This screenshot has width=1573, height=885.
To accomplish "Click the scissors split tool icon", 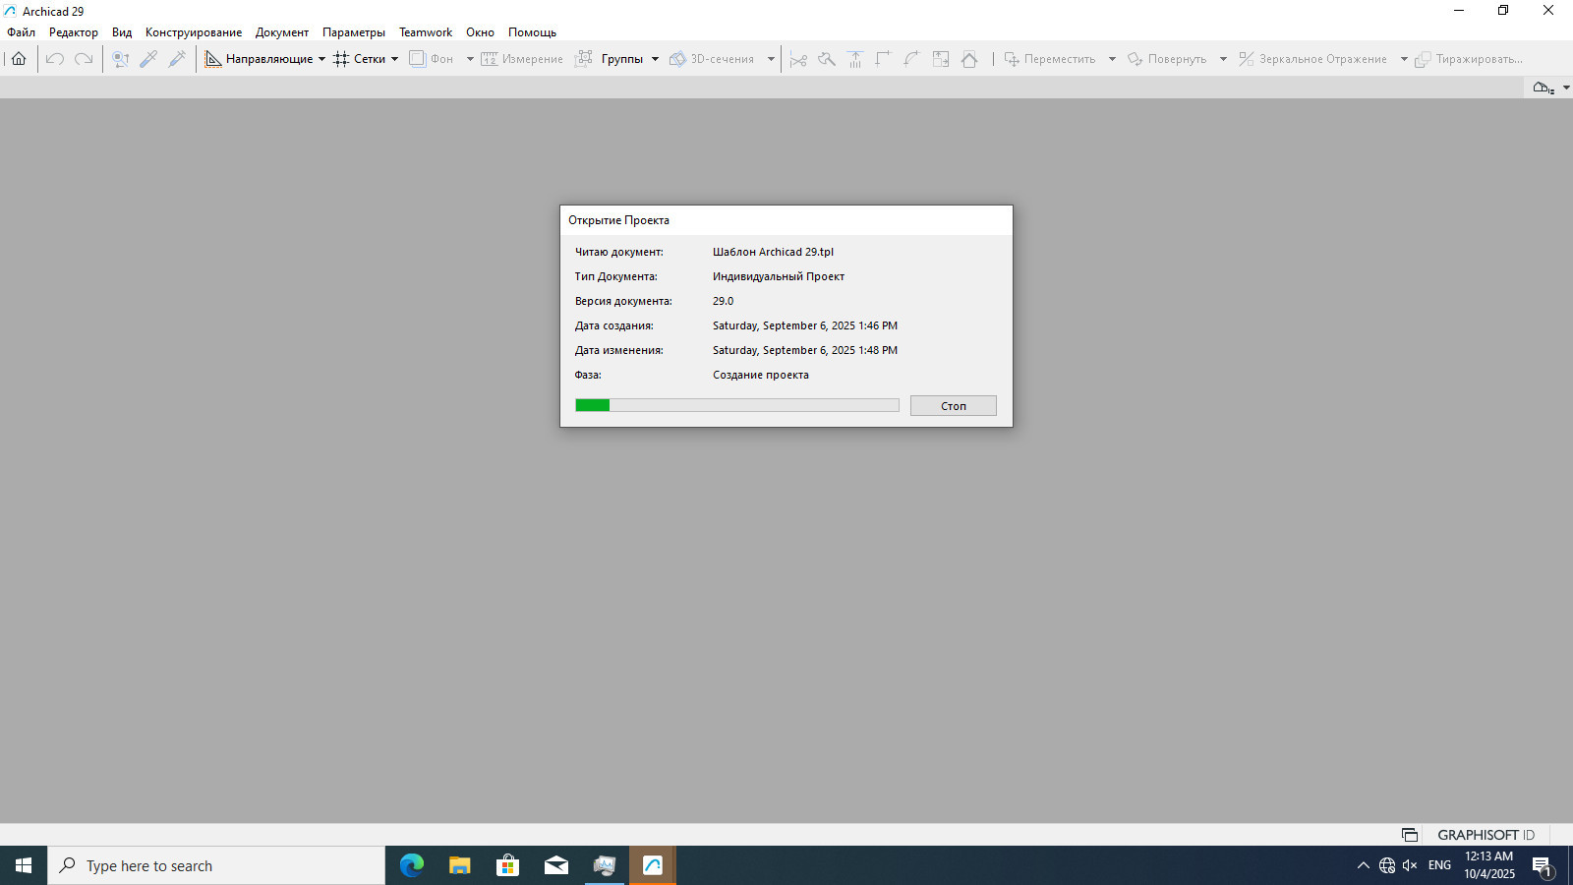I will tap(798, 59).
